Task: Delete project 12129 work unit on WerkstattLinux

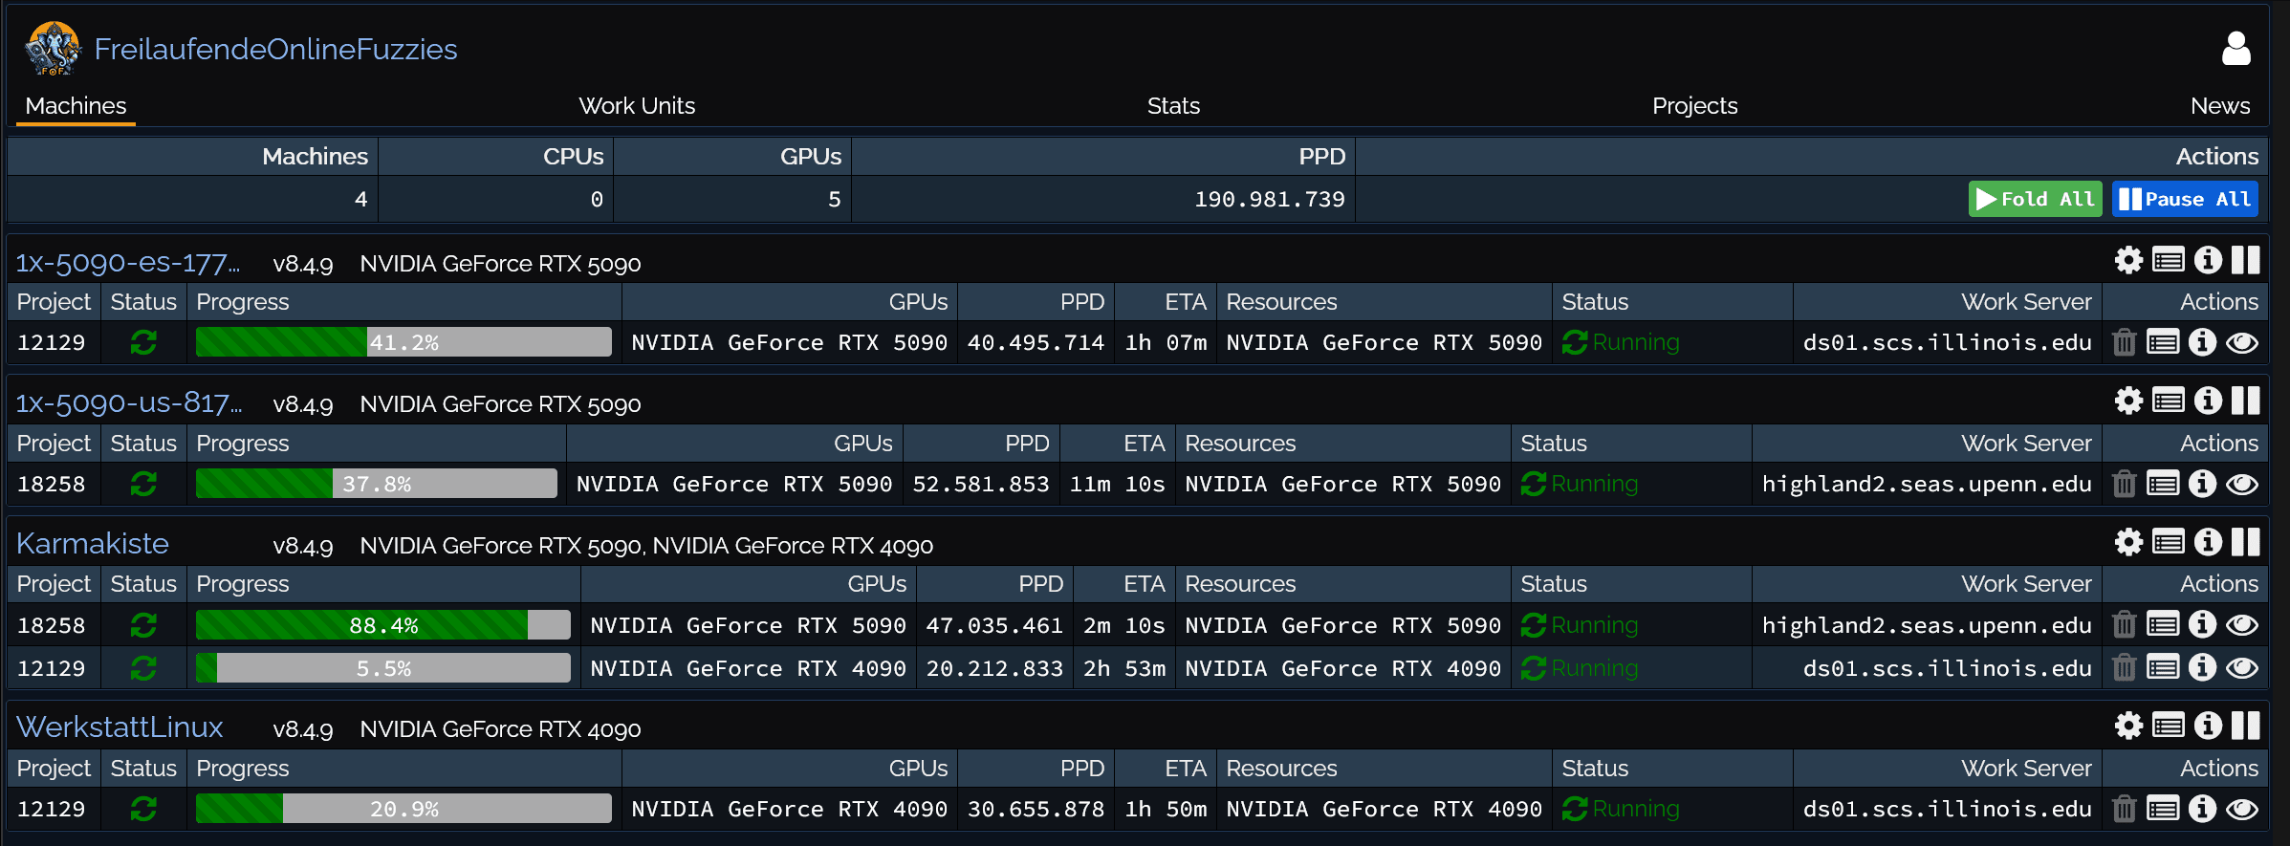Action: 2124,809
